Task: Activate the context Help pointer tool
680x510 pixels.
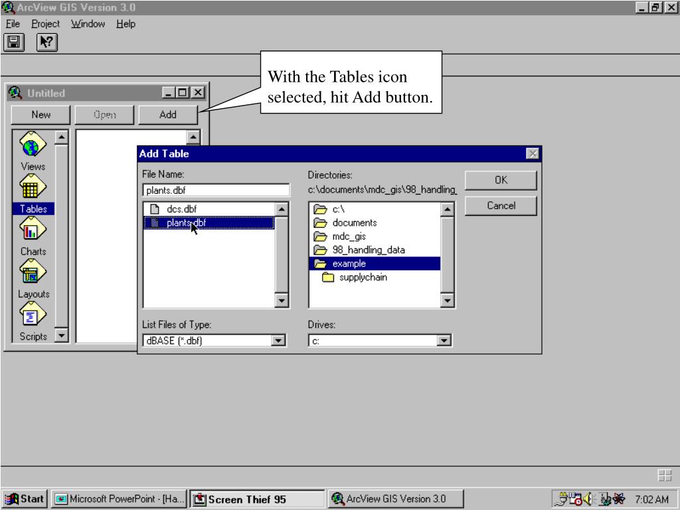Action: pyautogui.click(x=47, y=42)
